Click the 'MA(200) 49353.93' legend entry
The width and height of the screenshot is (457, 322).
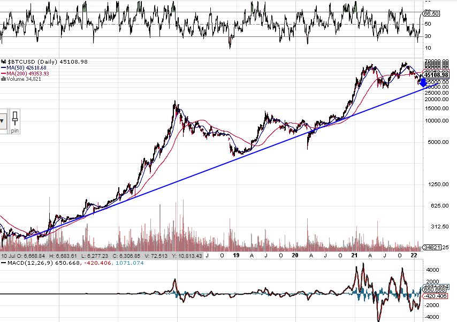[28, 73]
